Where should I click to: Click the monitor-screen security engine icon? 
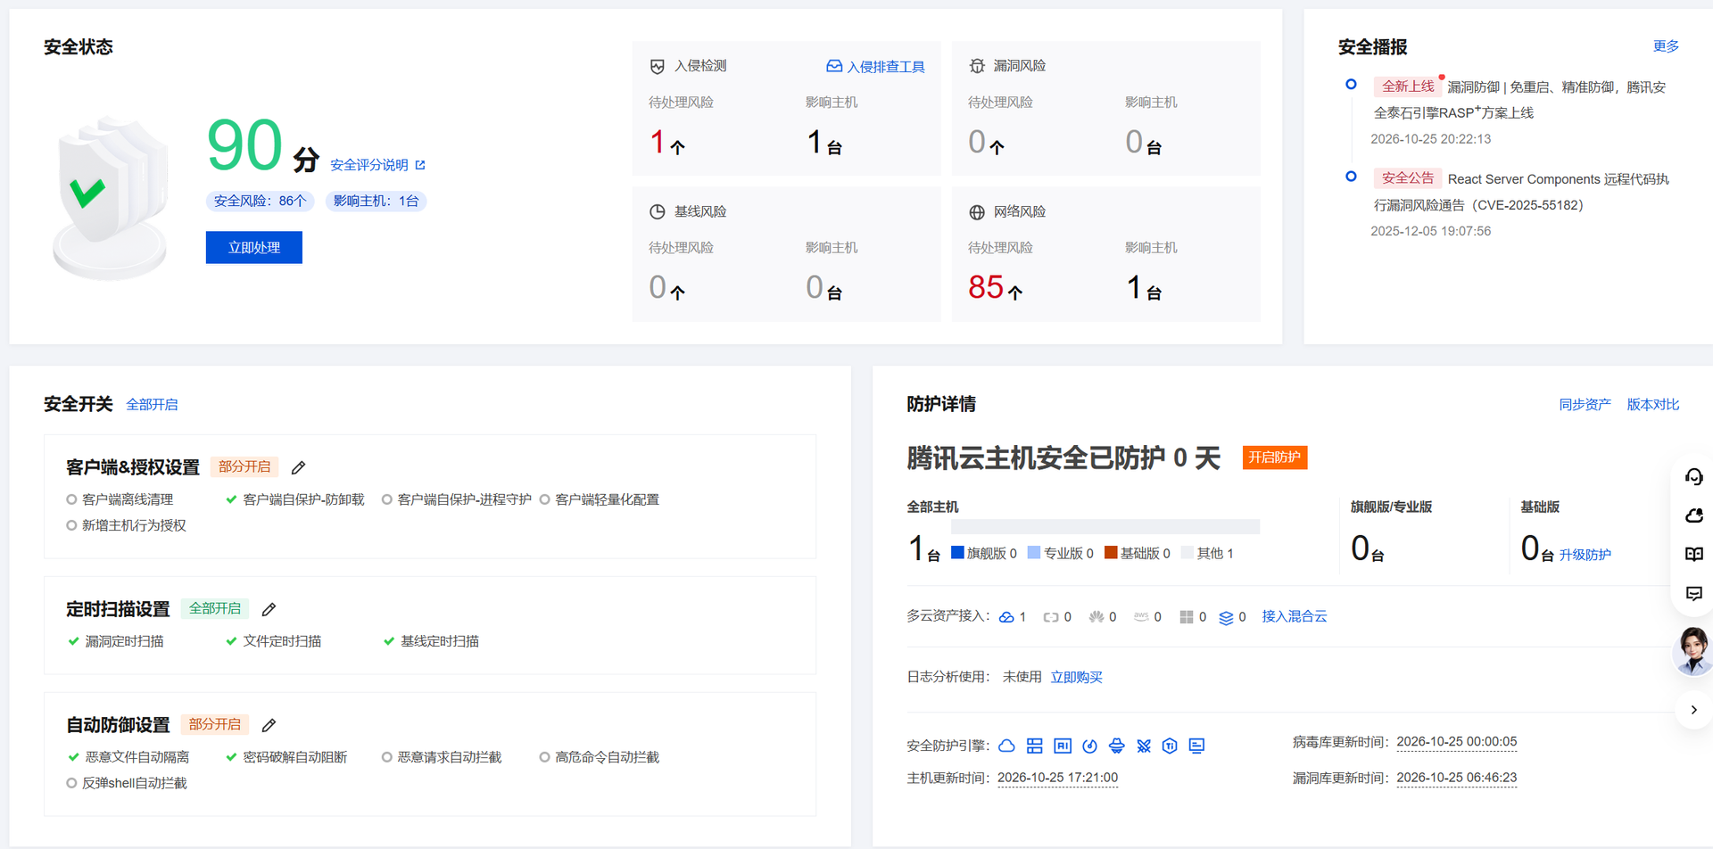1197,746
